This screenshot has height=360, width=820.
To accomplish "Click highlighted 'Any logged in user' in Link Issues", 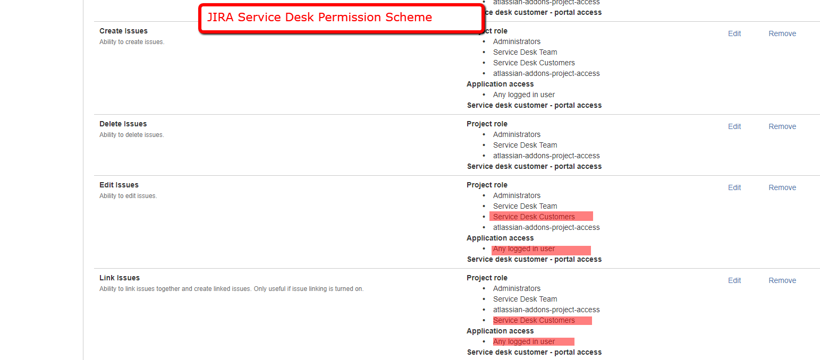I will pos(524,341).
